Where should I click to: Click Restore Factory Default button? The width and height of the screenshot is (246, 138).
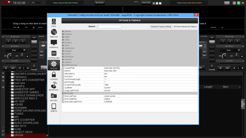tap(161, 27)
